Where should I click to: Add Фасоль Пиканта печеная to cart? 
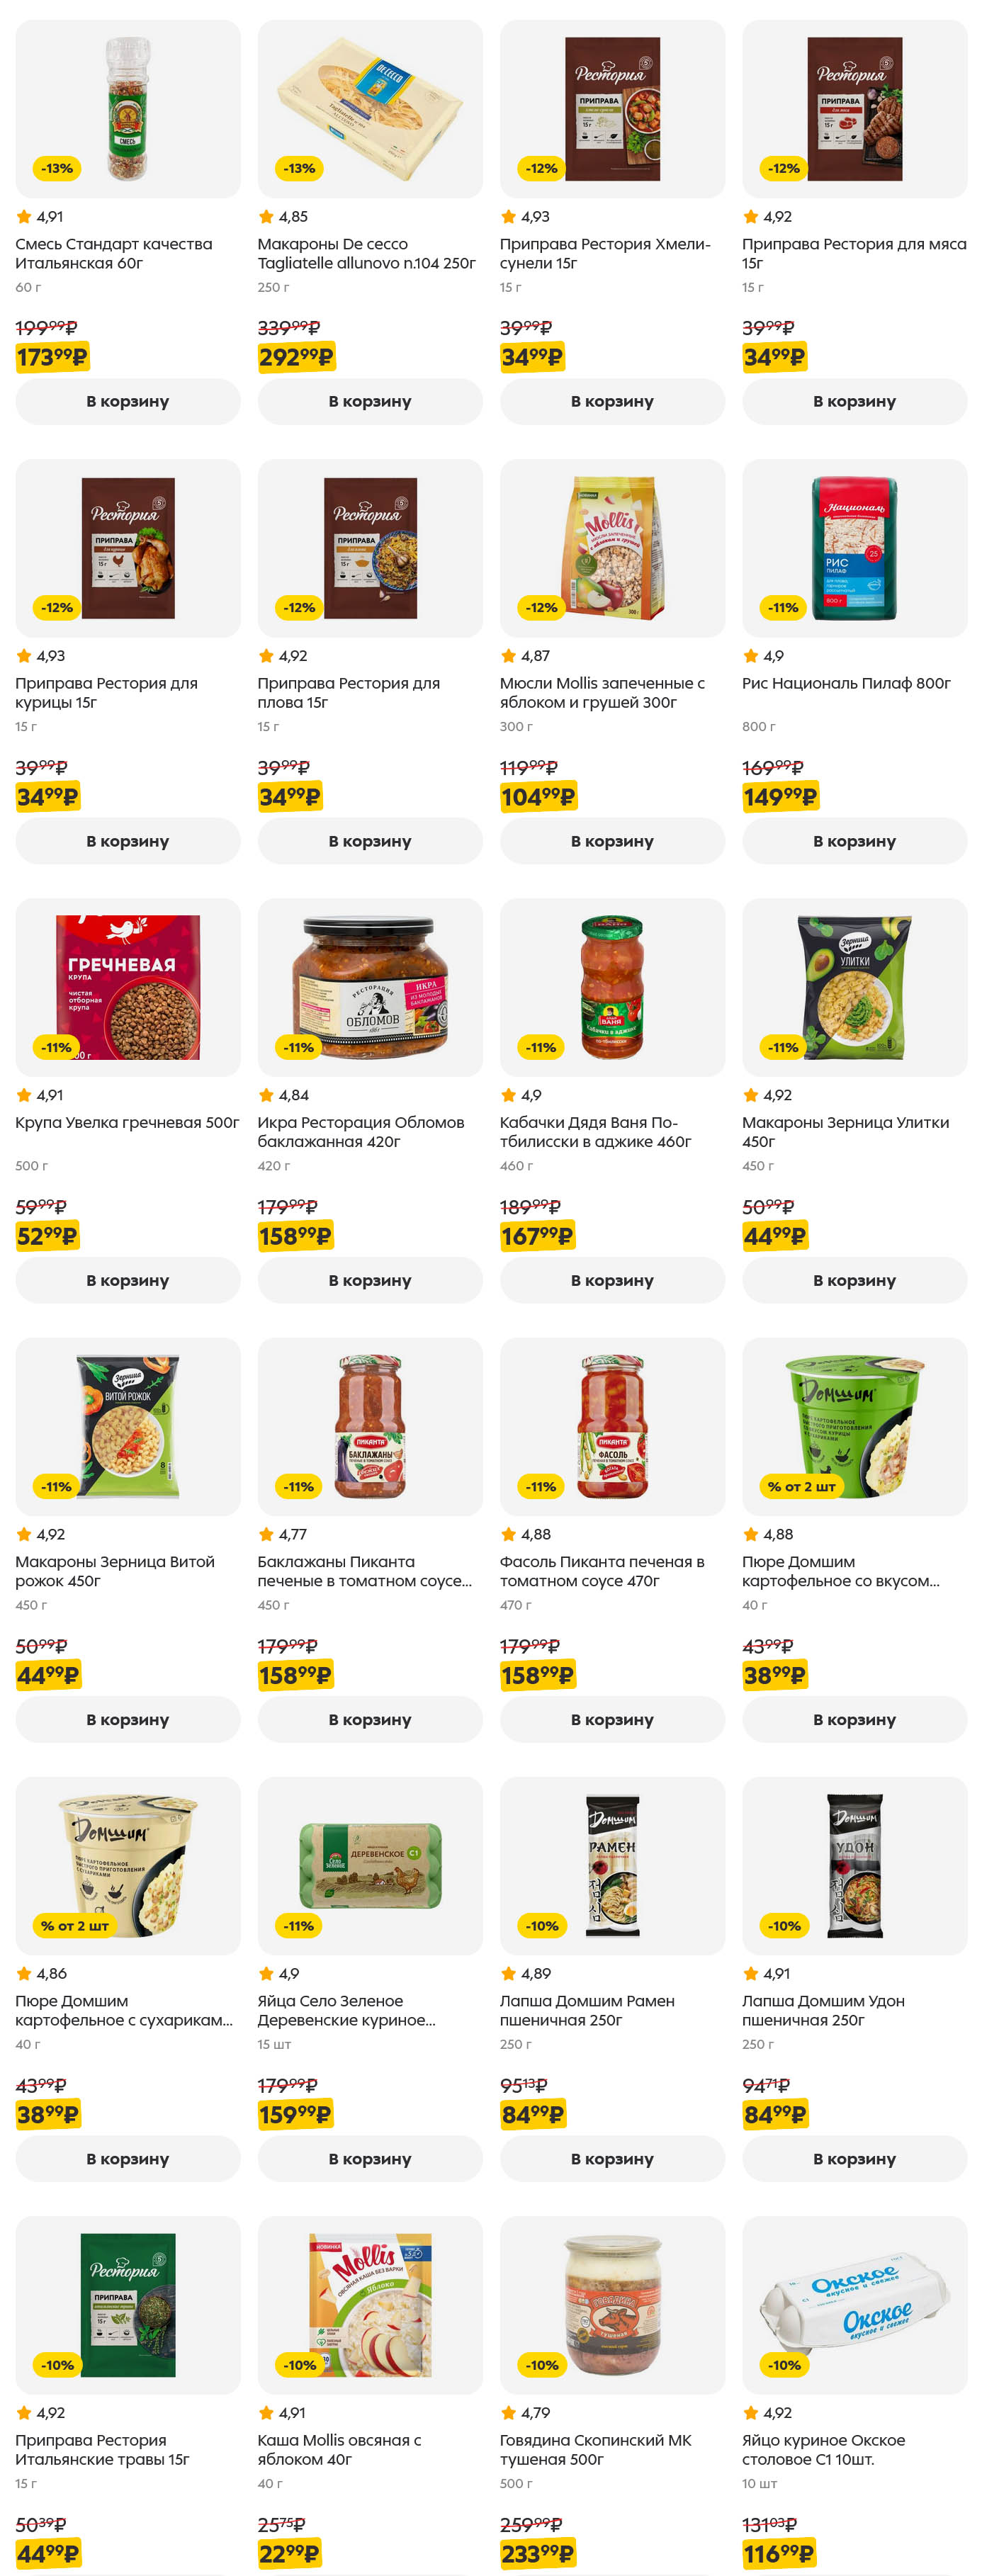click(612, 1719)
